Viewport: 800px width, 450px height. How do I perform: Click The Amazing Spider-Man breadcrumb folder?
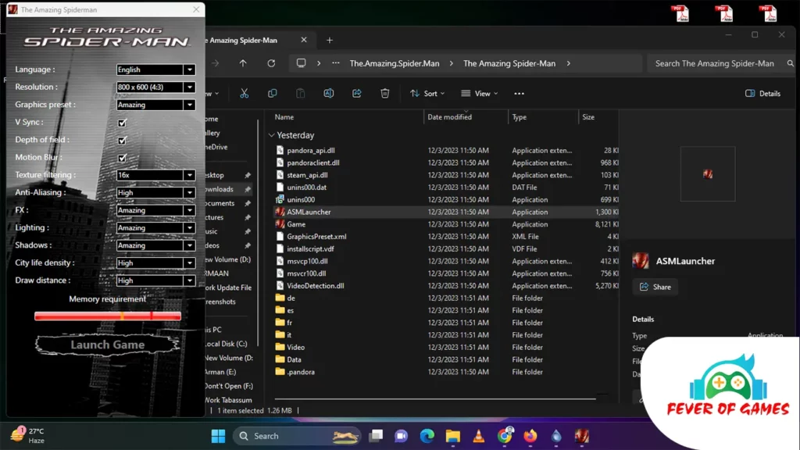tap(509, 63)
